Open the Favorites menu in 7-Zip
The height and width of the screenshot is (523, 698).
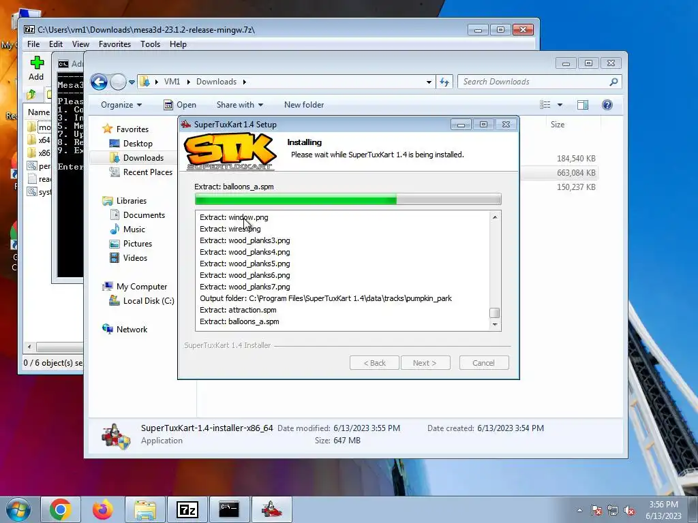click(115, 44)
